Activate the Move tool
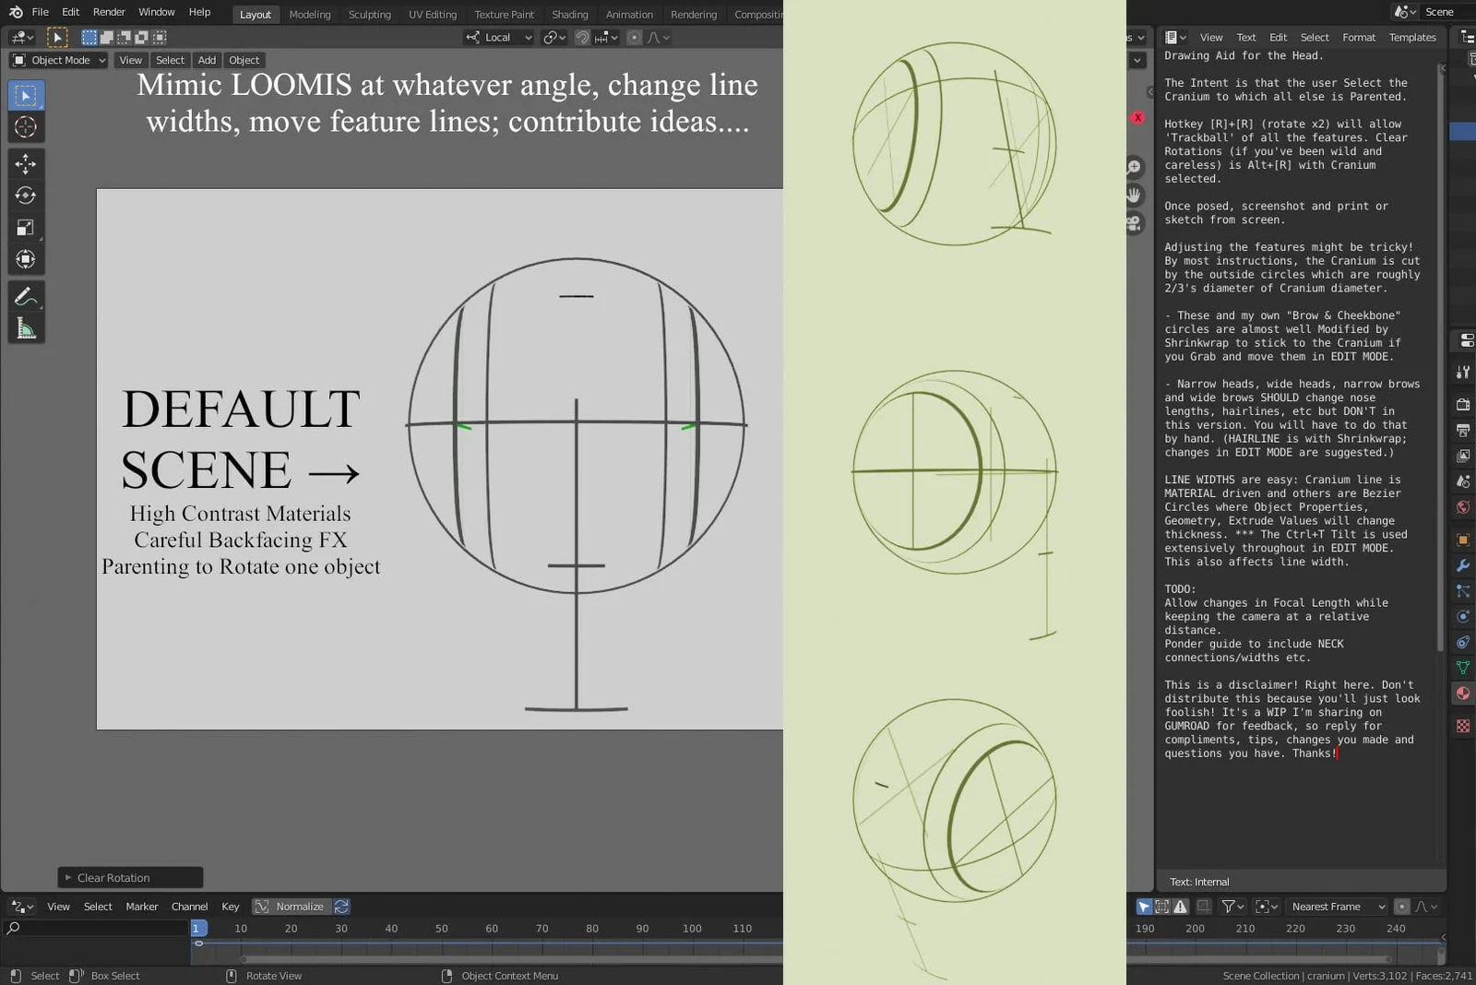The width and height of the screenshot is (1476, 985). click(26, 164)
